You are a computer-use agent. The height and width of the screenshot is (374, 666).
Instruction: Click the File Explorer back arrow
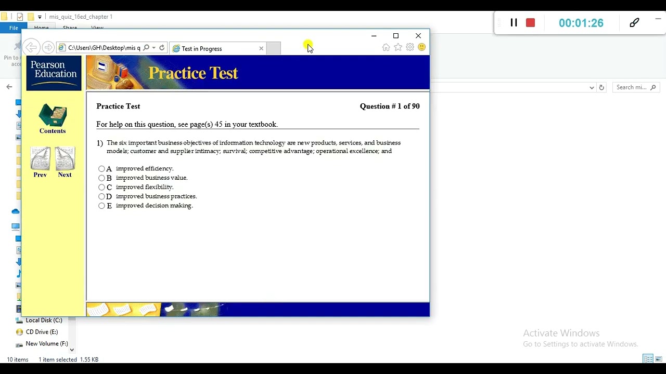(x=9, y=87)
